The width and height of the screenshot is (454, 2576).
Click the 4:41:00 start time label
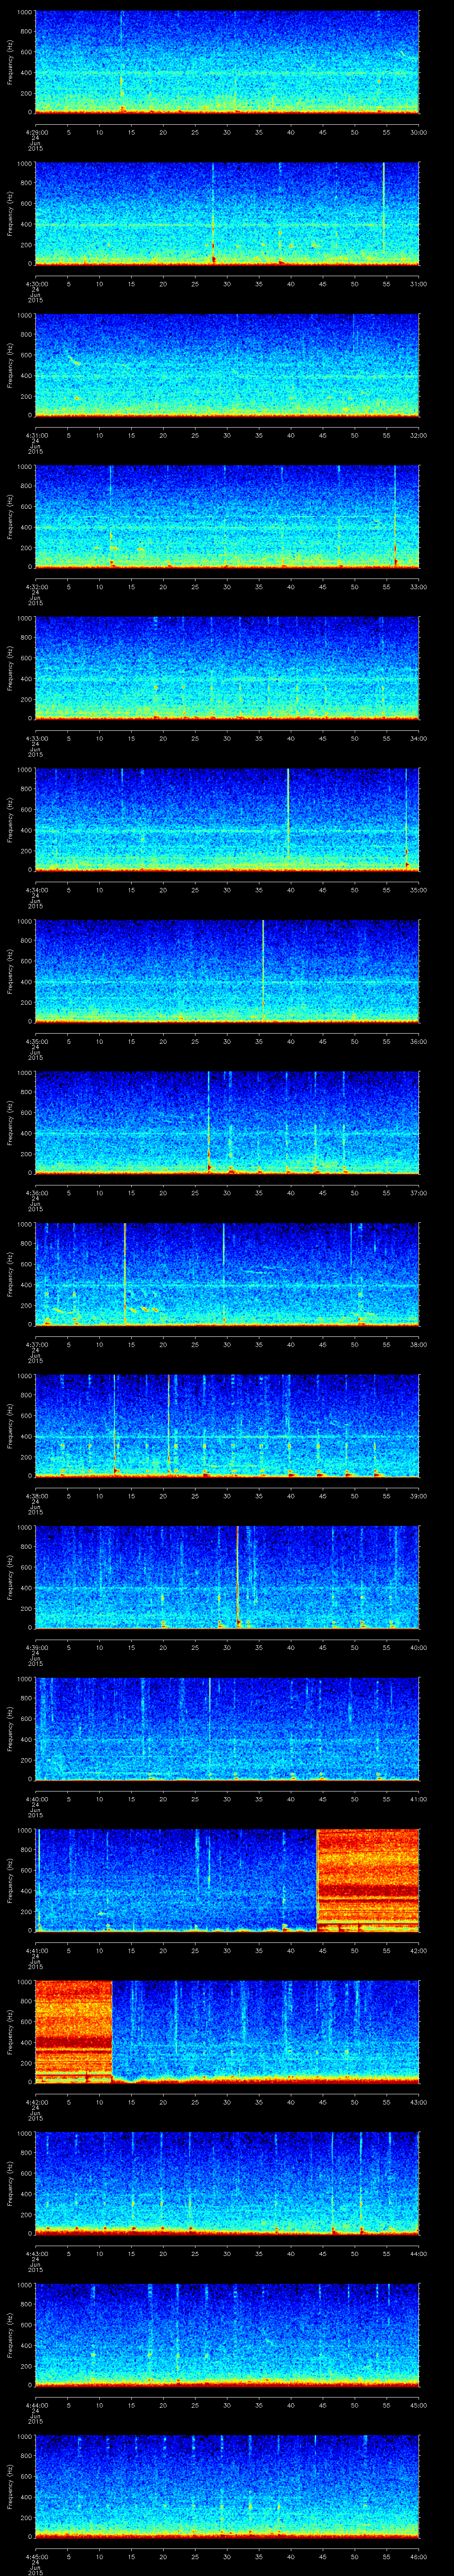tap(36, 1951)
